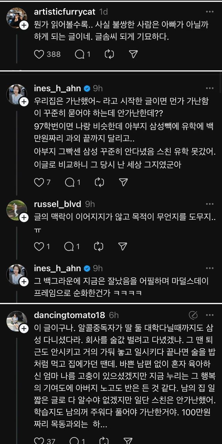Image resolution: width=222 pixels, height=444 pixels.
Task: Like artisticfurrycat's comment with 388 likes
Action: pyautogui.click(x=40, y=54)
